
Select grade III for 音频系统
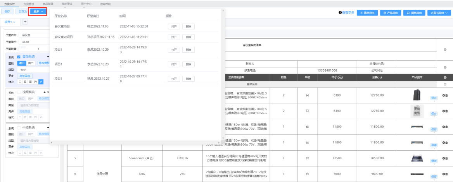click(30, 82)
